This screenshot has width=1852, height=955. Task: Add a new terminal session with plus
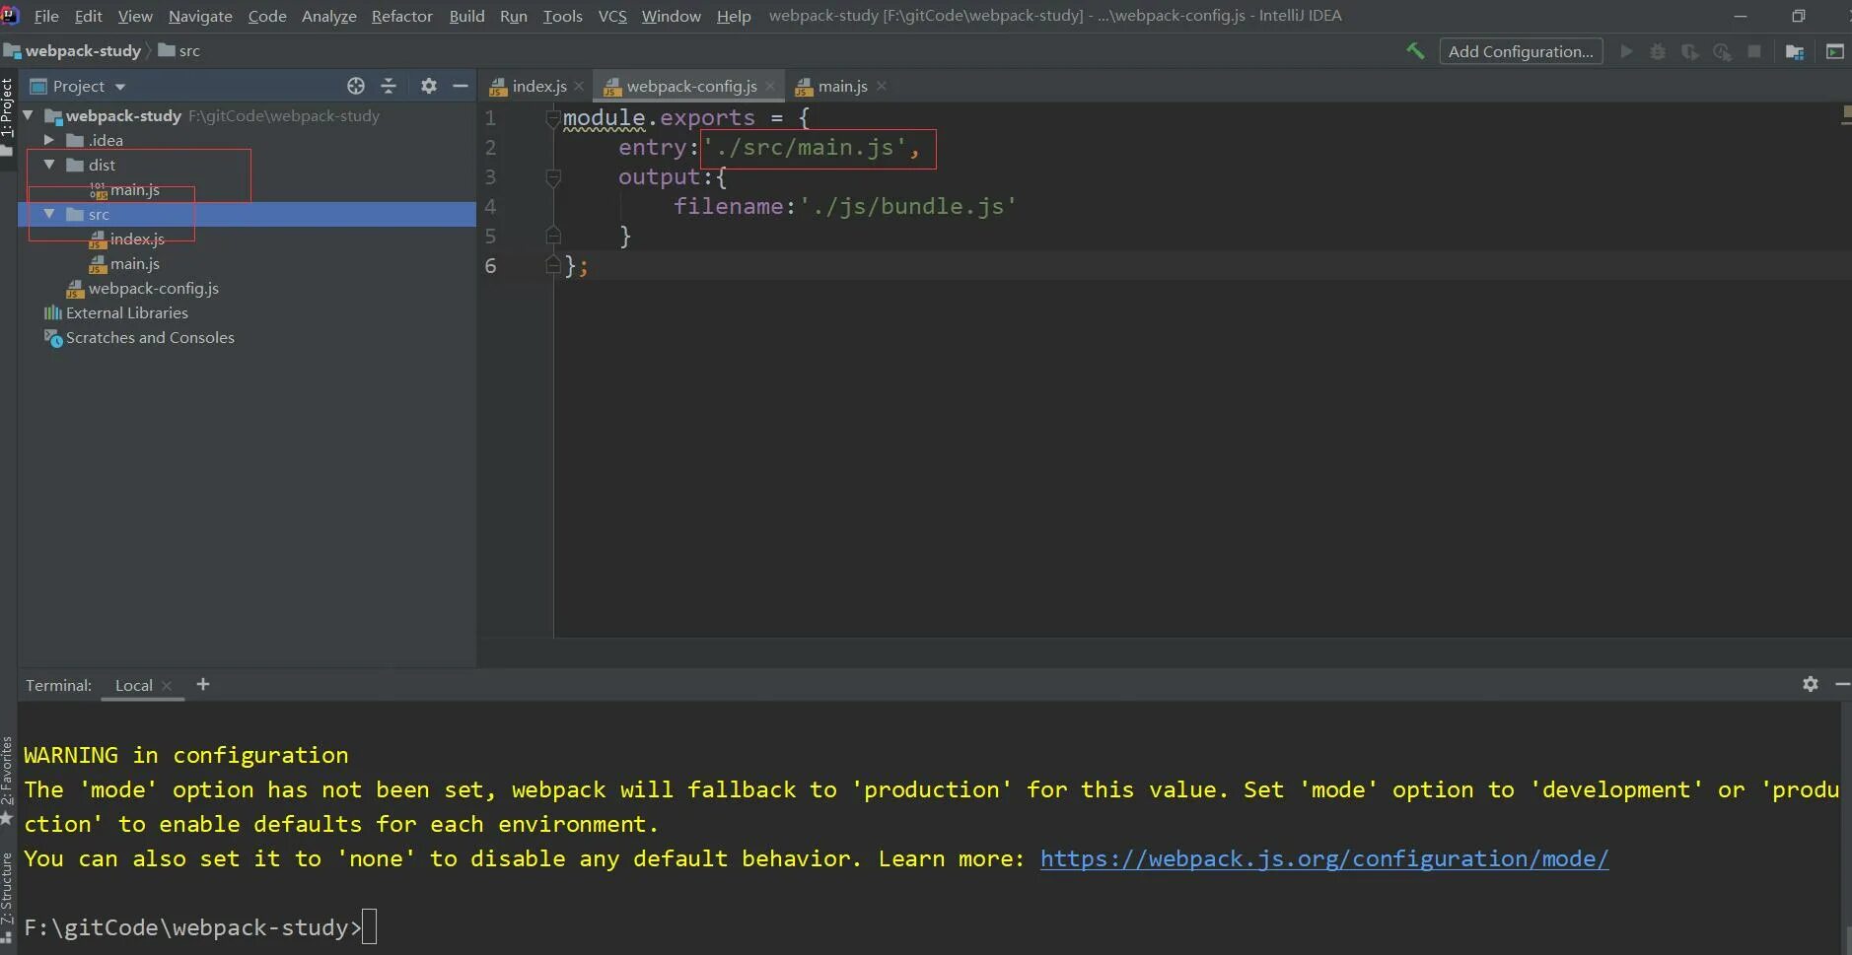tap(203, 684)
